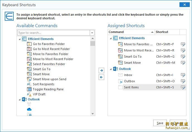The height and width of the screenshot is (132, 192).
Task: Select VIP Draft command
Action: click(x=39, y=94)
